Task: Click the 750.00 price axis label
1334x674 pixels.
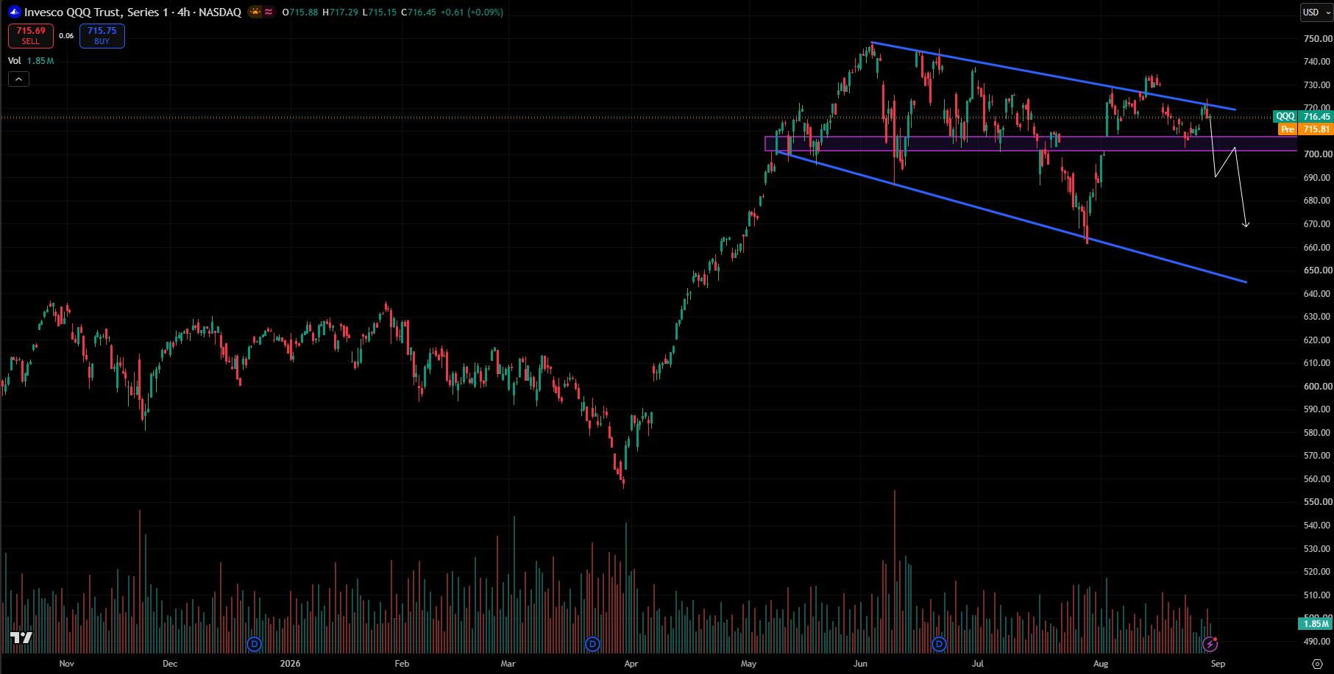Action: [1317, 39]
